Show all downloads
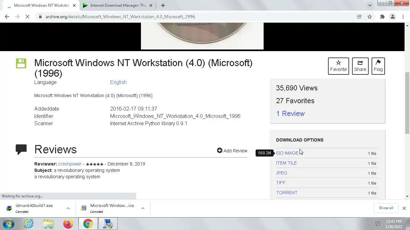 tap(386, 208)
